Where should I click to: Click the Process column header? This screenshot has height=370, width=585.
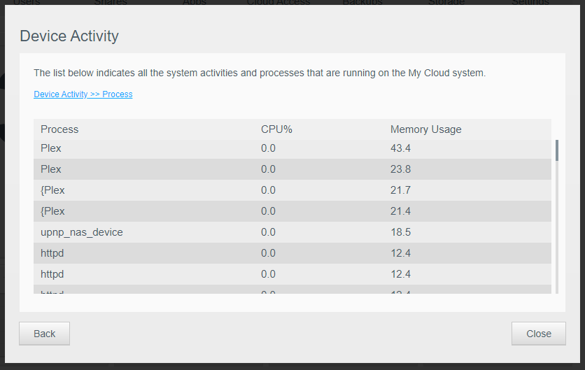tap(59, 129)
